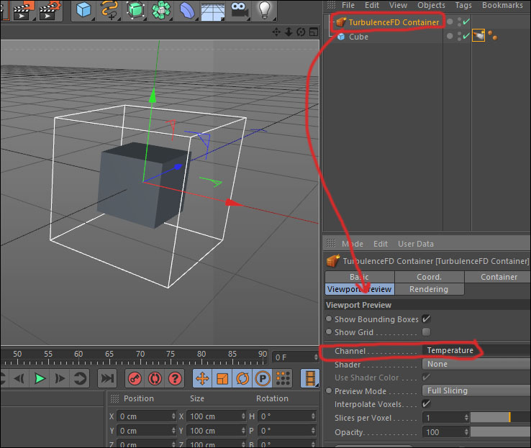Toggle TurbulenceFD Container enabled checkmark

pos(467,22)
